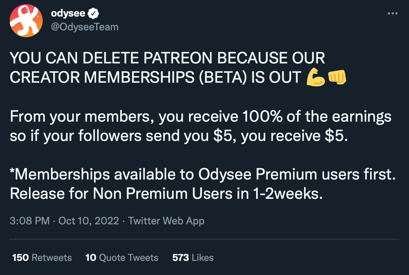The height and width of the screenshot is (275, 409).
Task: Click the Oct 10, 2022 date
Action: tap(89, 221)
